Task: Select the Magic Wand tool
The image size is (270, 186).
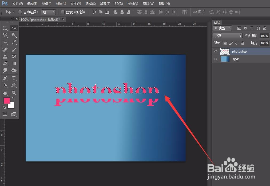Action: pyautogui.click(x=14, y=35)
